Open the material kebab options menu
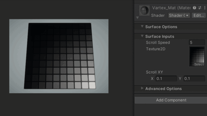 [x=205, y=8]
